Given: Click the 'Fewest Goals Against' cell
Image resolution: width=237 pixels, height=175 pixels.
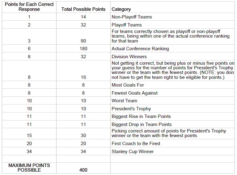Looking at the screenshot, I should tap(173, 93).
